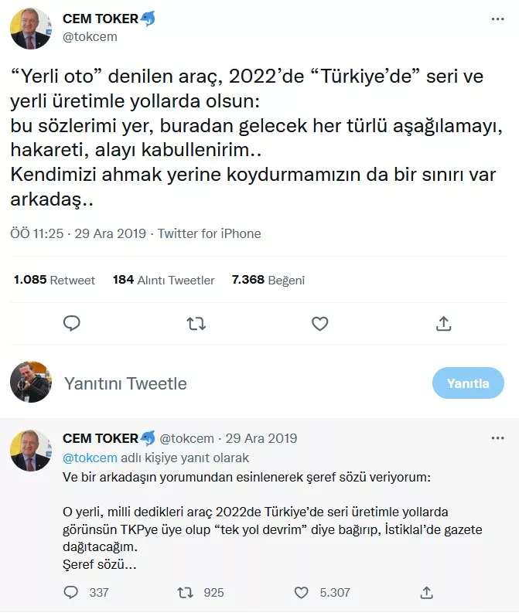Reply to the main tweet via comment icon

pyautogui.click(x=72, y=324)
